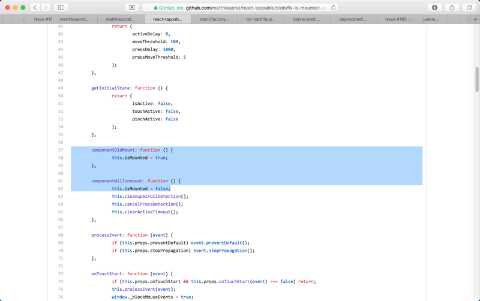This screenshot has width=480, height=301.
Task: Click 'isActive: false' line
Action: coord(152,104)
